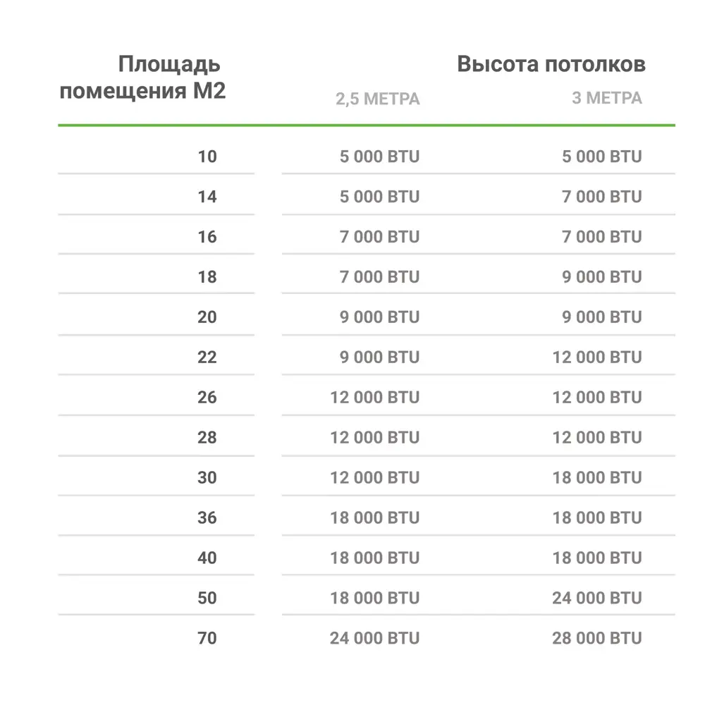Select the "3 МЕТРА" column subheader
Viewport: 705px width, 705px height.
[606, 98]
